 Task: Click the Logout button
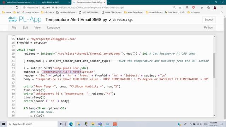(209, 20)
